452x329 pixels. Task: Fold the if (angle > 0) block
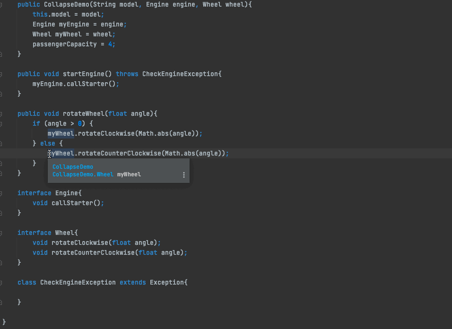pos(2,124)
